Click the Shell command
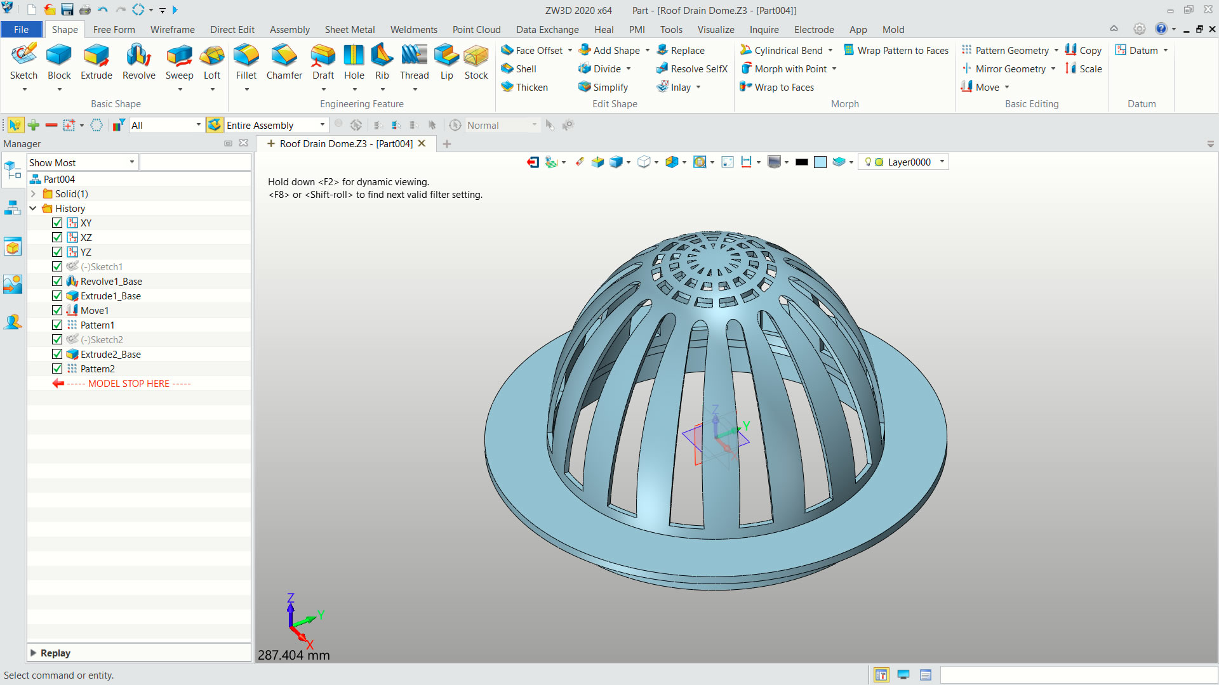 pyautogui.click(x=525, y=69)
